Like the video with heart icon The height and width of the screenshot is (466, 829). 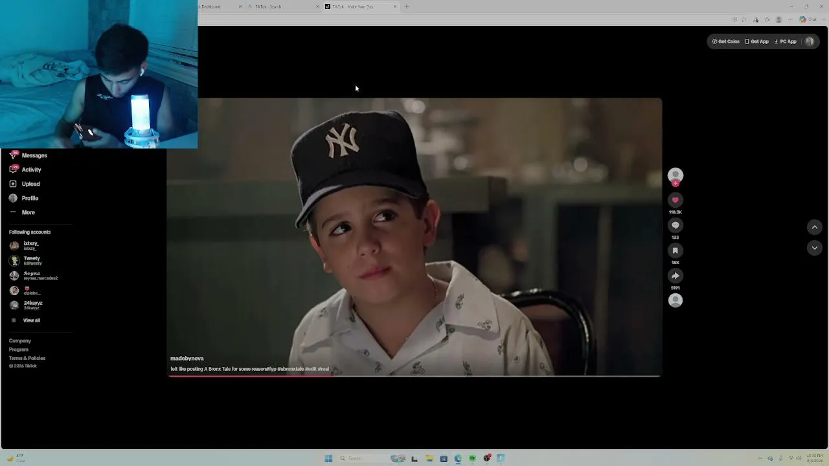coord(676,200)
